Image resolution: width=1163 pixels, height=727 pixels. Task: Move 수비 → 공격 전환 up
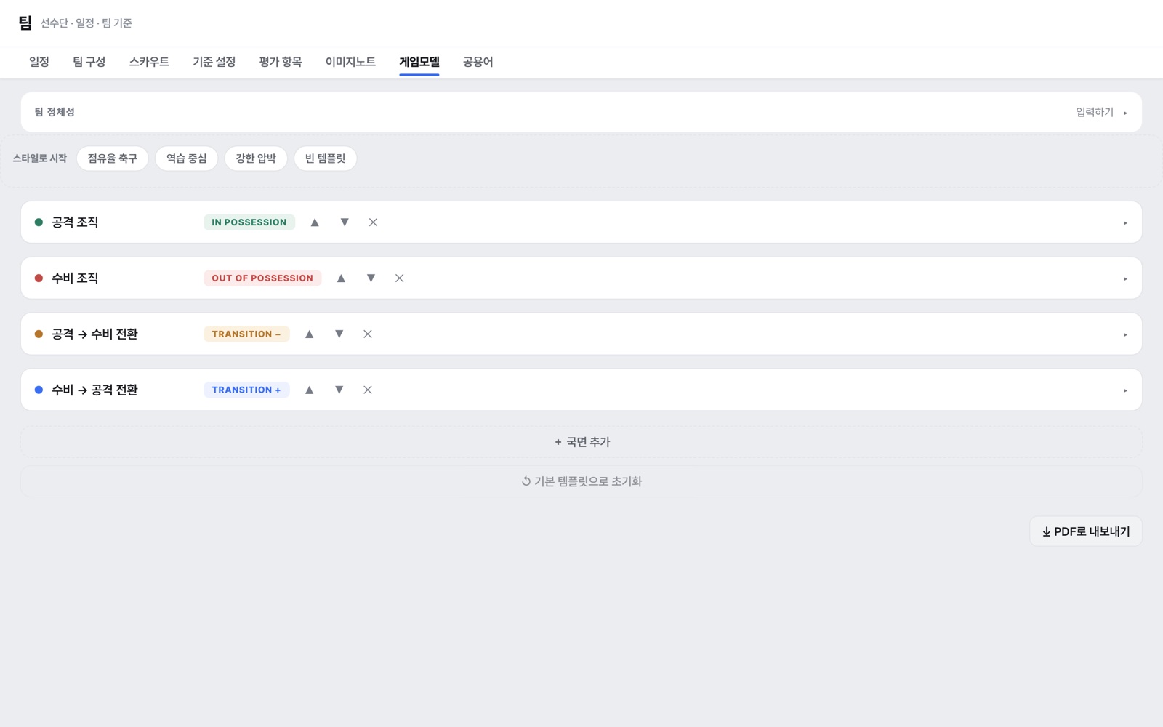(x=309, y=390)
